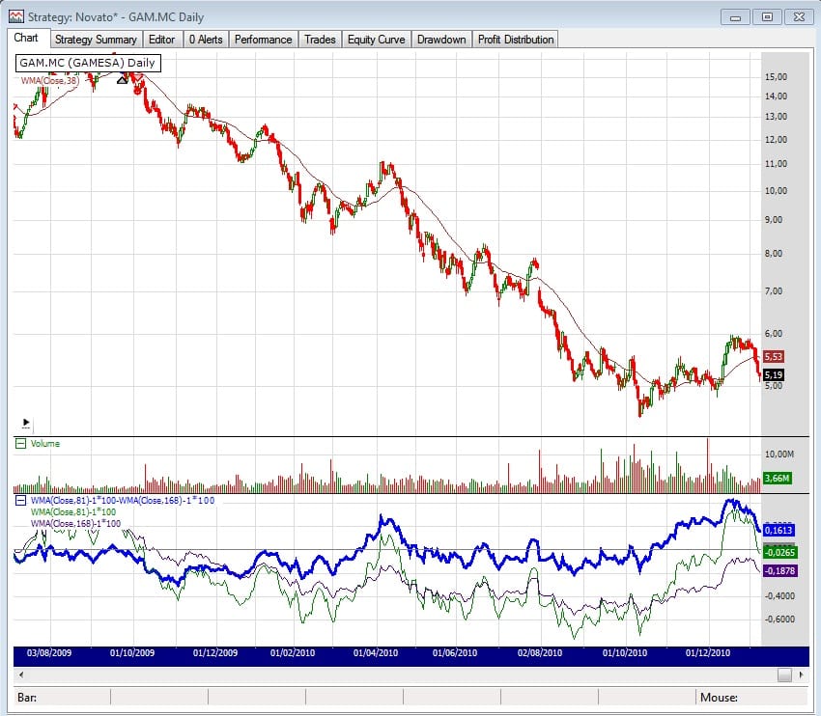Click the black 5,19 last price tag
The image size is (821, 716).
773,374
